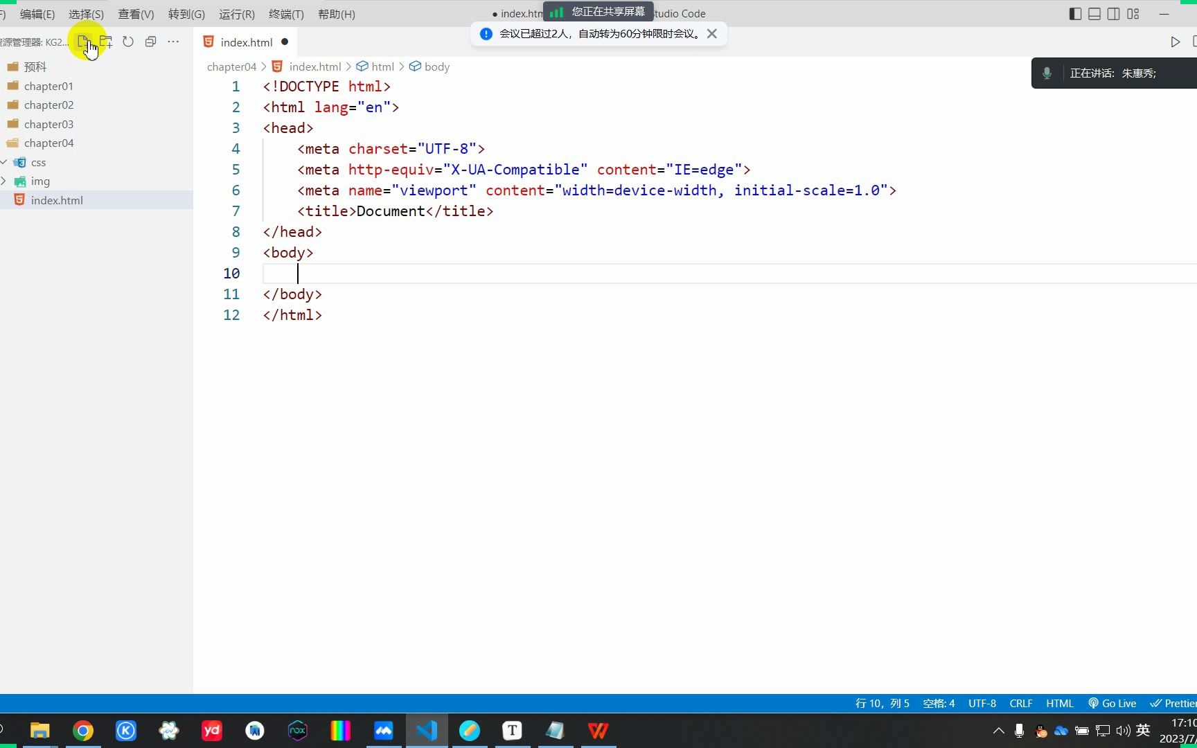Click the tray microphone icon
The image size is (1197, 748).
pyautogui.click(x=1019, y=730)
